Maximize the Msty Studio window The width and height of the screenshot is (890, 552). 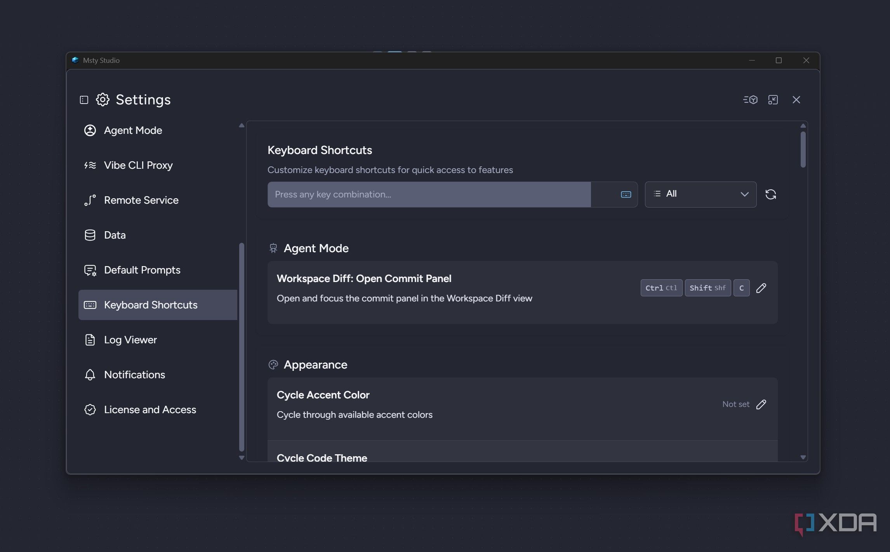779,60
